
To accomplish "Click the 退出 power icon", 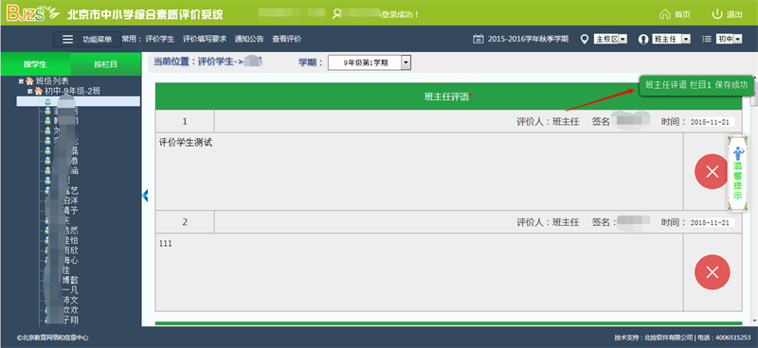I will [x=717, y=14].
